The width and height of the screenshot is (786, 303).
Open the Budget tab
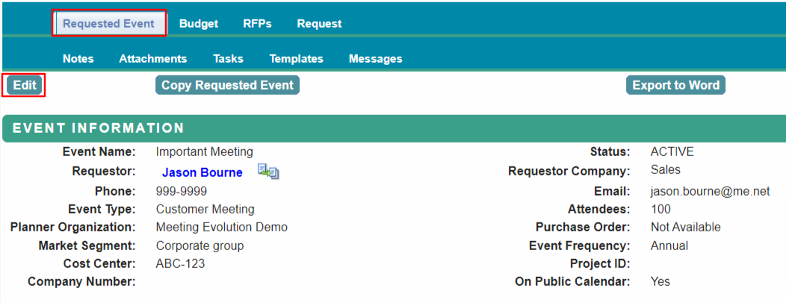pos(199,24)
